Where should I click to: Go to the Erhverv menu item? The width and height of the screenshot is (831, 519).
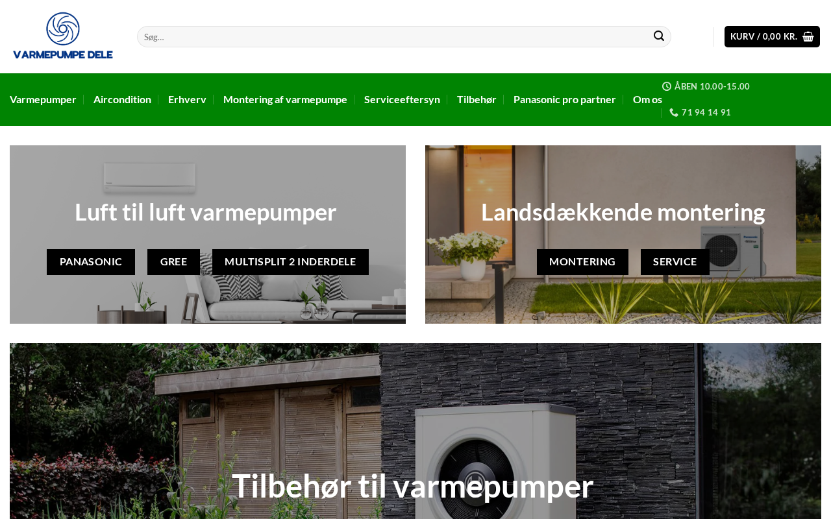[187, 99]
